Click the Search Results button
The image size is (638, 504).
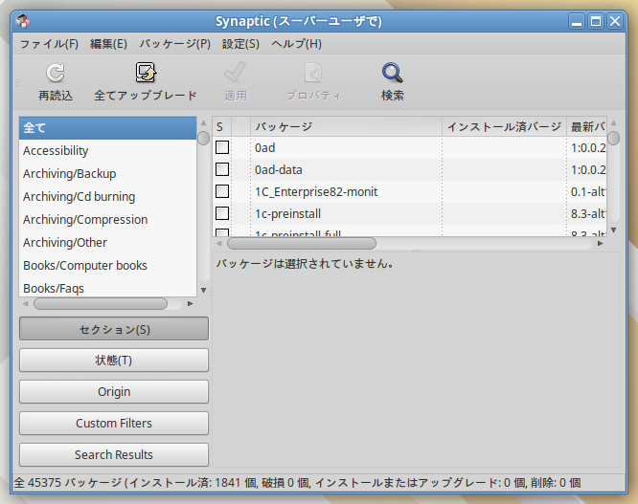(x=114, y=455)
